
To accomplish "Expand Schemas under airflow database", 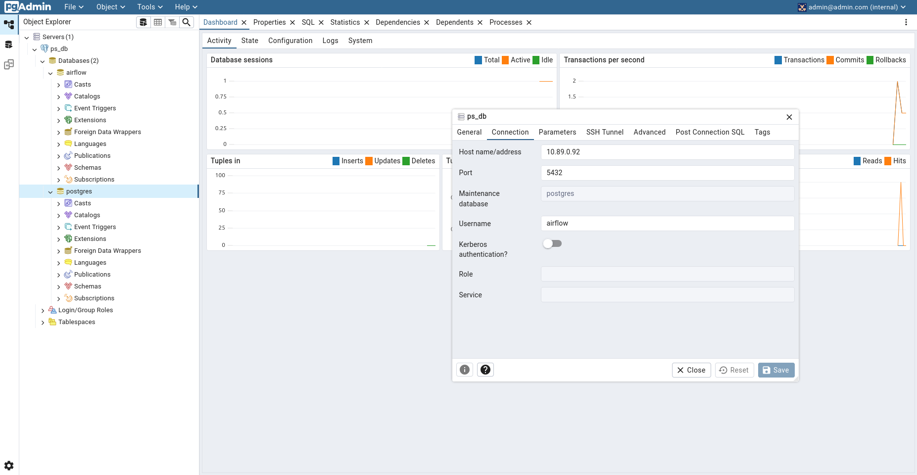I will pyautogui.click(x=58, y=168).
